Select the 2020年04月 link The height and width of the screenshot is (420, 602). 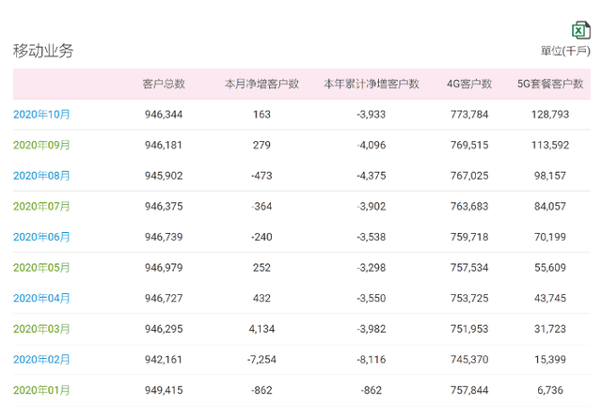(x=41, y=298)
